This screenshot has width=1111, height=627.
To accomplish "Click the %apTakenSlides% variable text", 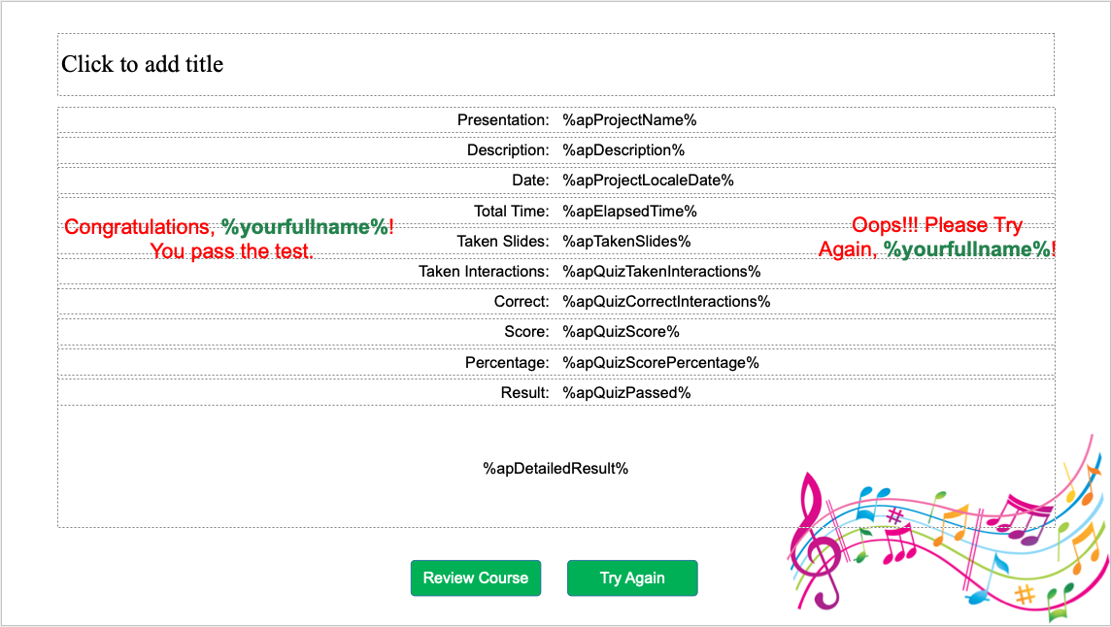I will point(626,242).
